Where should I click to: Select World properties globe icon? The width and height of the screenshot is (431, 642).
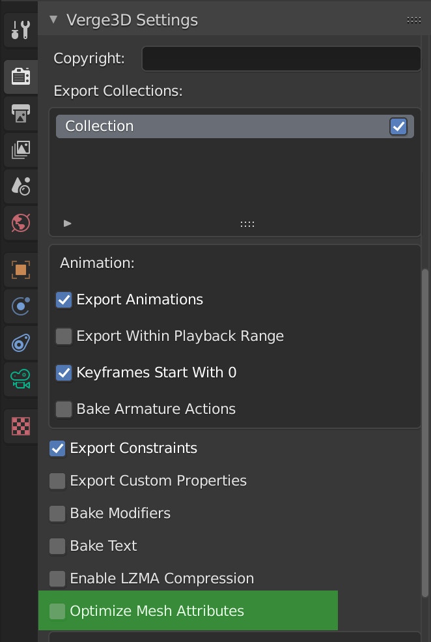point(20,223)
